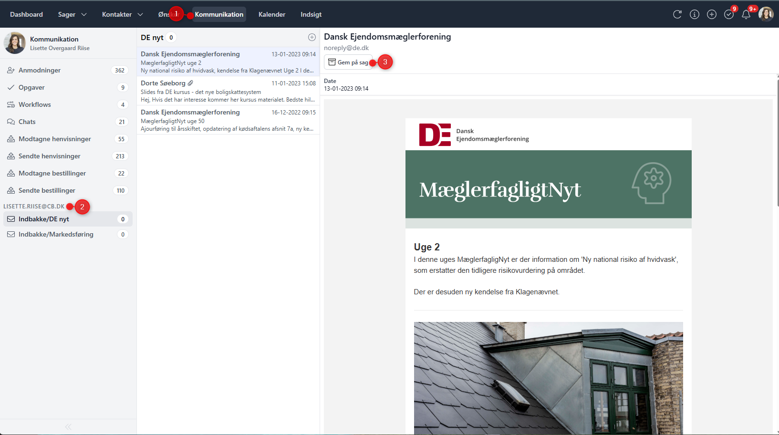This screenshot has height=435, width=779.
Task: Expand the Kontakter dropdown menu
Action: point(123,14)
